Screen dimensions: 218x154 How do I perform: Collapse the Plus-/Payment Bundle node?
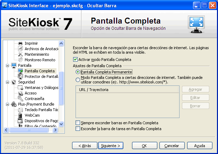click(8, 104)
